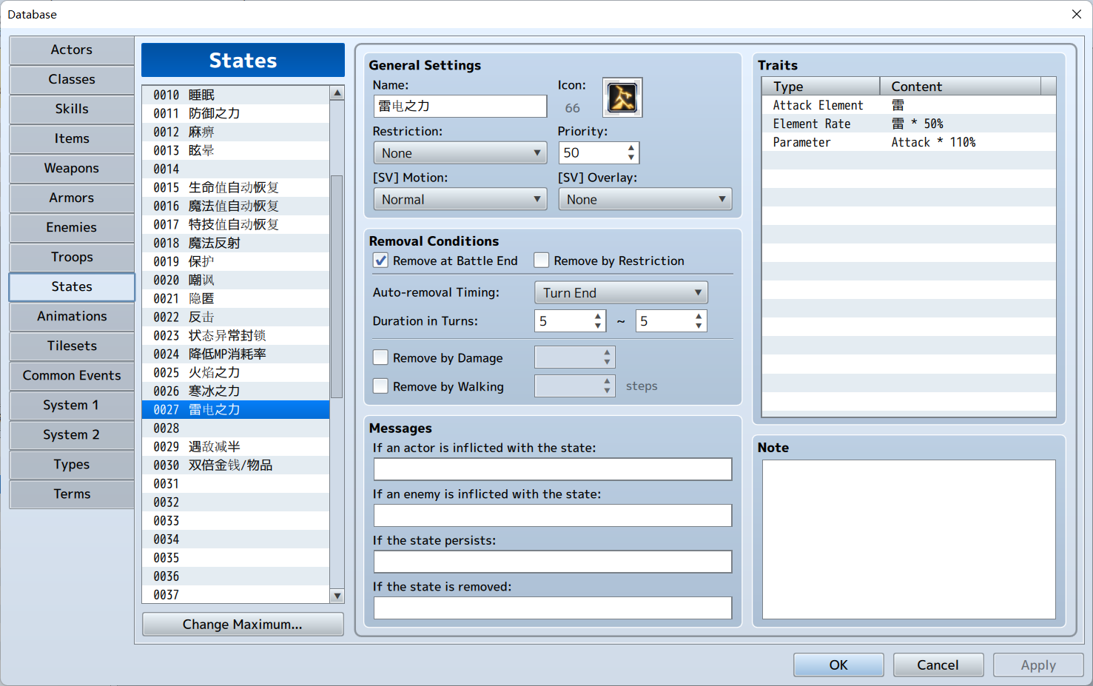Click the actor inflicted message field
Screen dimensions: 1093x686
point(553,469)
